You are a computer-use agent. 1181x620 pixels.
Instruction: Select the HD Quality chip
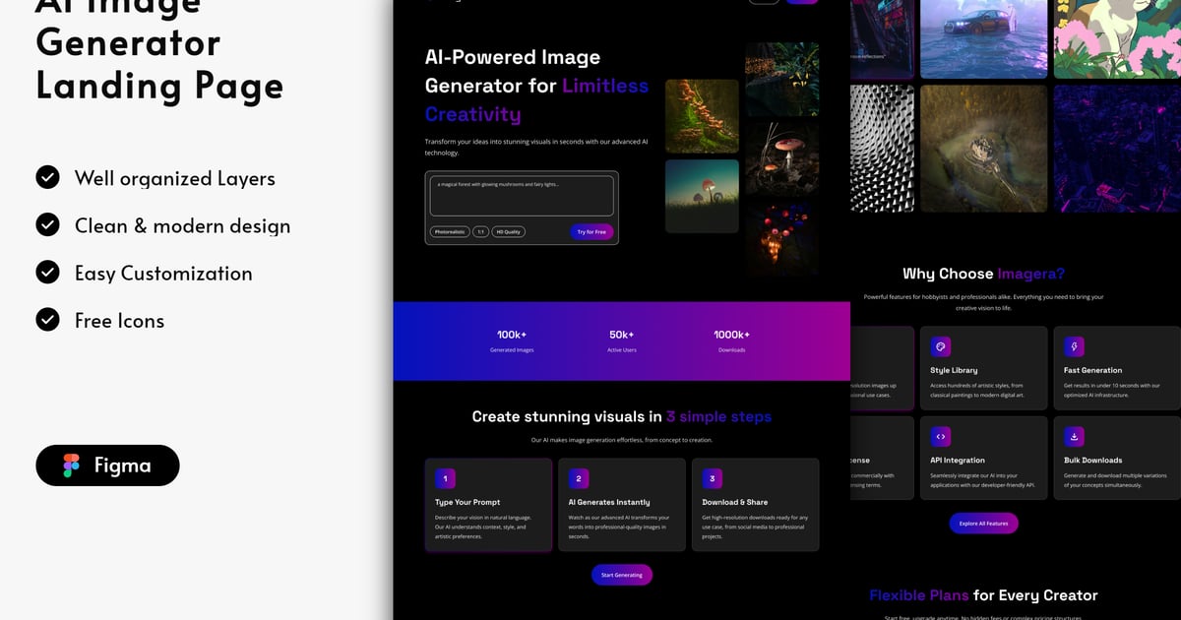(x=509, y=232)
